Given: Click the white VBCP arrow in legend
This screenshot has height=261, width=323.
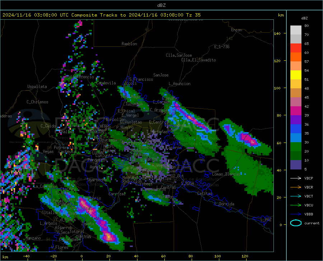Looking at the screenshot, I should click(296, 178).
